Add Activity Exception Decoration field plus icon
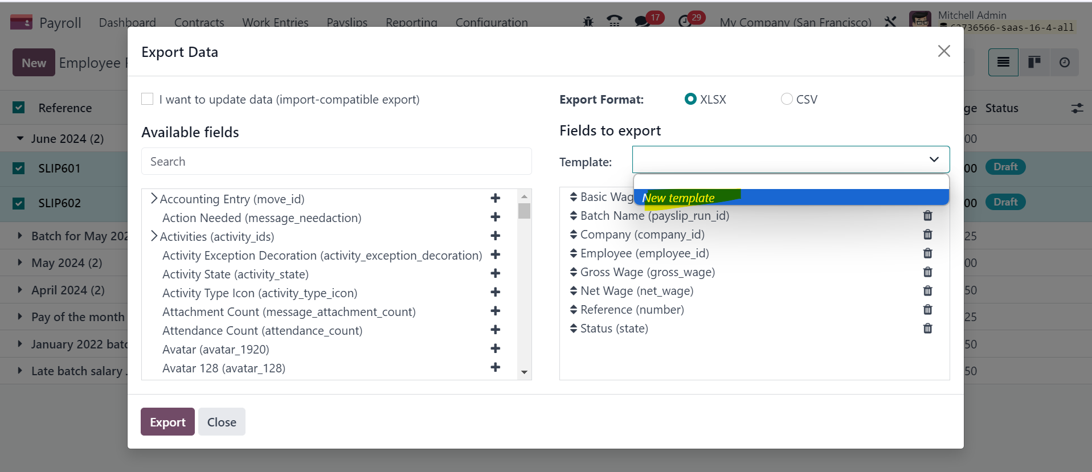Image resolution: width=1092 pixels, height=472 pixels. (496, 255)
